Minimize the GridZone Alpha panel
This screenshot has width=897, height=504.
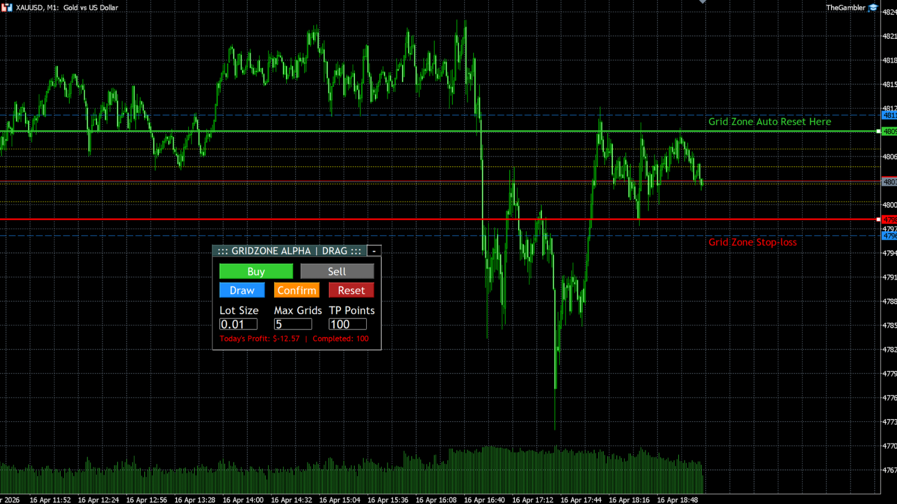tap(374, 251)
